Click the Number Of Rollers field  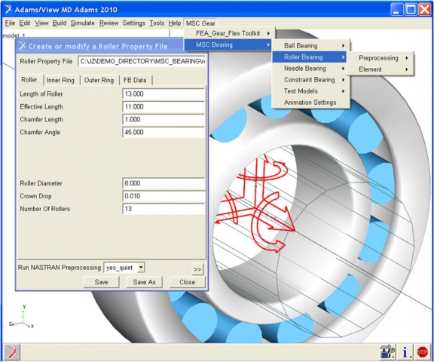coord(164,209)
